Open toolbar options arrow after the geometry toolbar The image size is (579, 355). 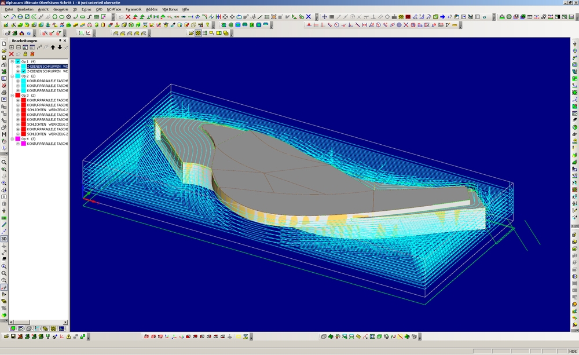(113, 17)
